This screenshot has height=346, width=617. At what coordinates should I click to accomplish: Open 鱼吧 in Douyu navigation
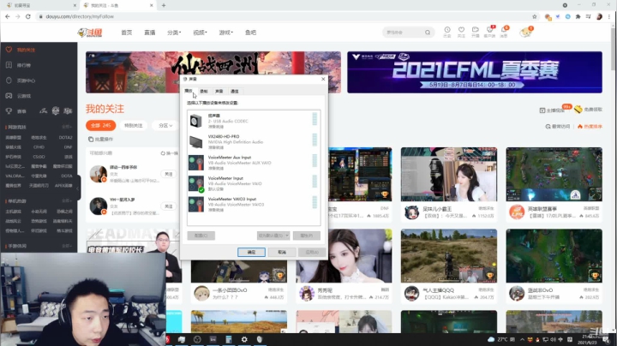tap(250, 33)
